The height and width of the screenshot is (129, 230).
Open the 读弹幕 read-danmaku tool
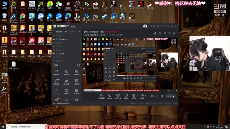click(x=76, y=82)
